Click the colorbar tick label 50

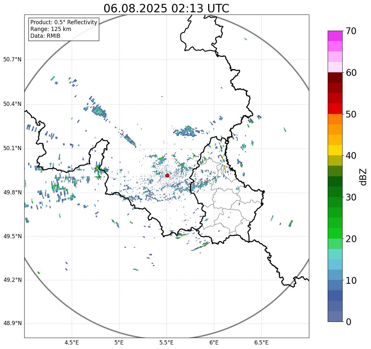351,114
